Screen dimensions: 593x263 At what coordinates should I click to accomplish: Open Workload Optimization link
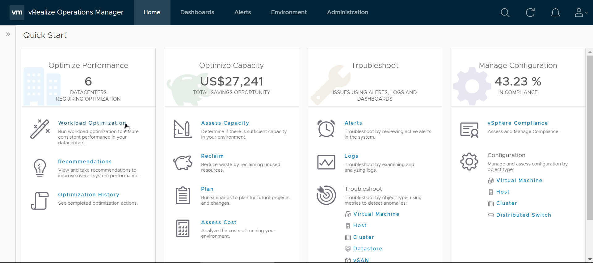92,123
